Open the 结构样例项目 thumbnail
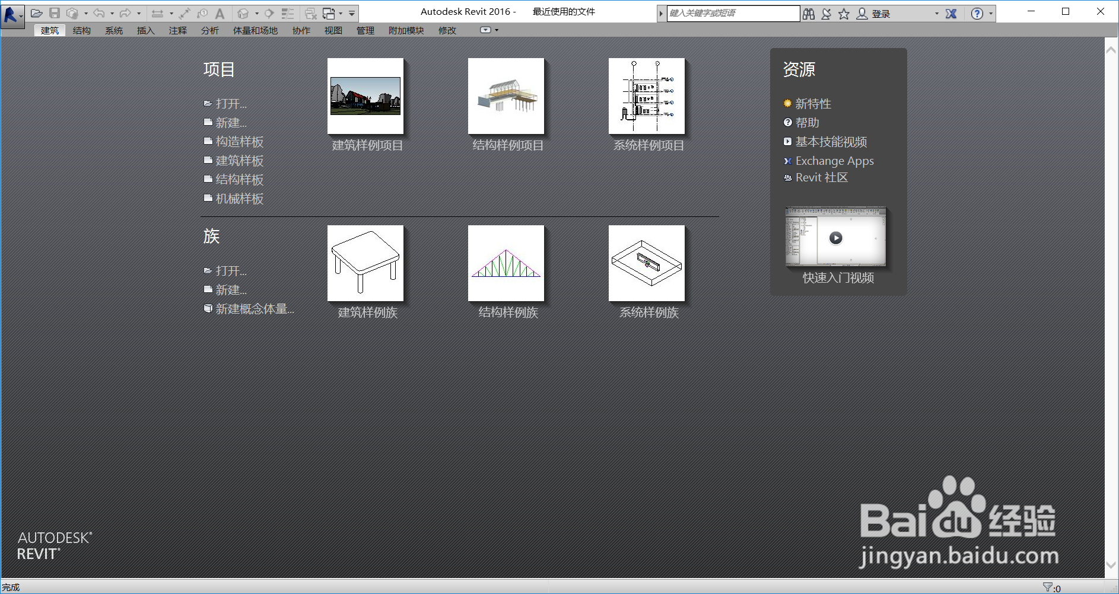 click(506, 96)
